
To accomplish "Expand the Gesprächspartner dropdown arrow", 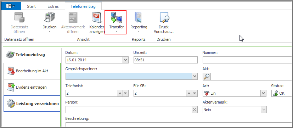I will coord(195,76).
